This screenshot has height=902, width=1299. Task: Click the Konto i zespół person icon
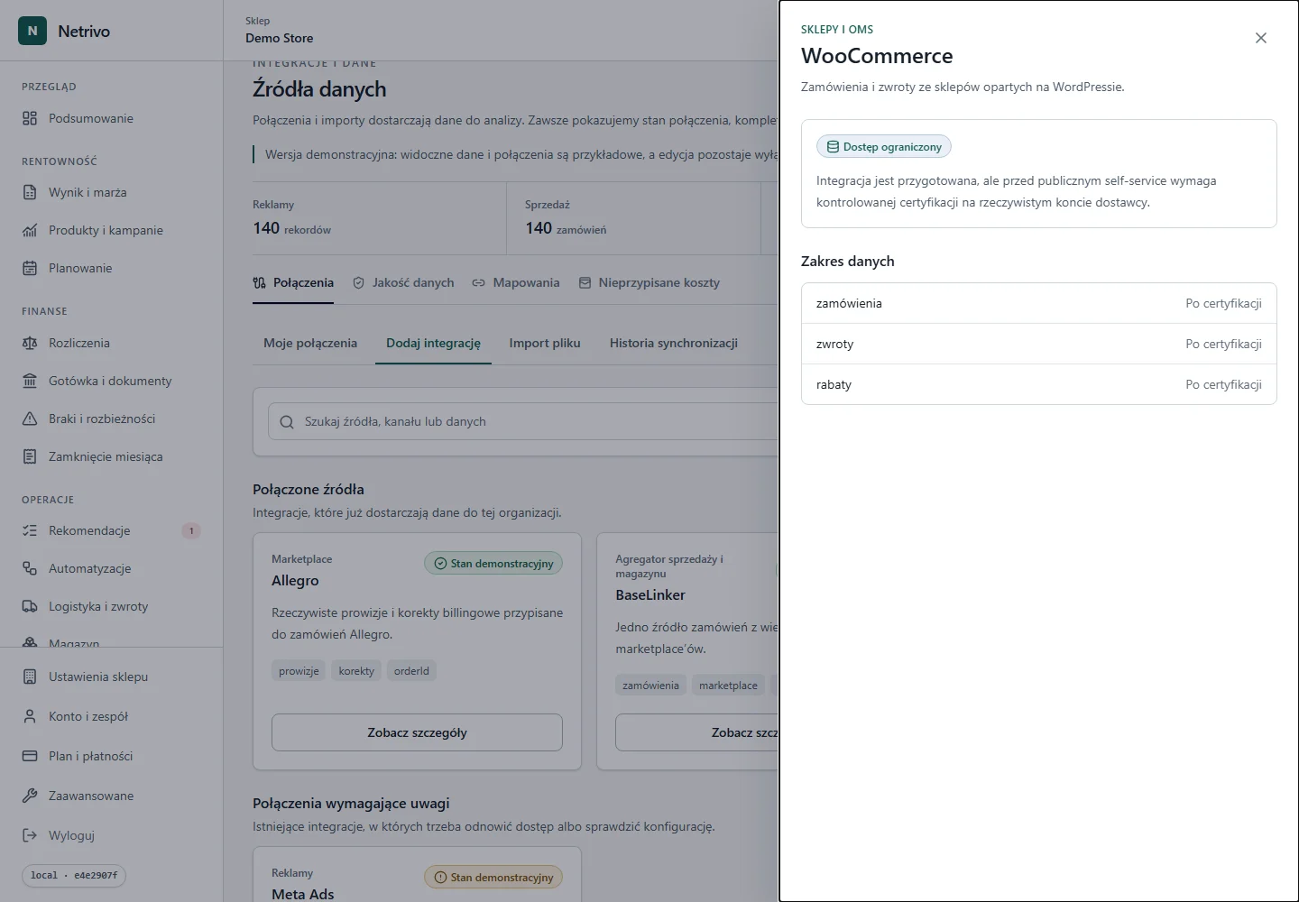(30, 716)
